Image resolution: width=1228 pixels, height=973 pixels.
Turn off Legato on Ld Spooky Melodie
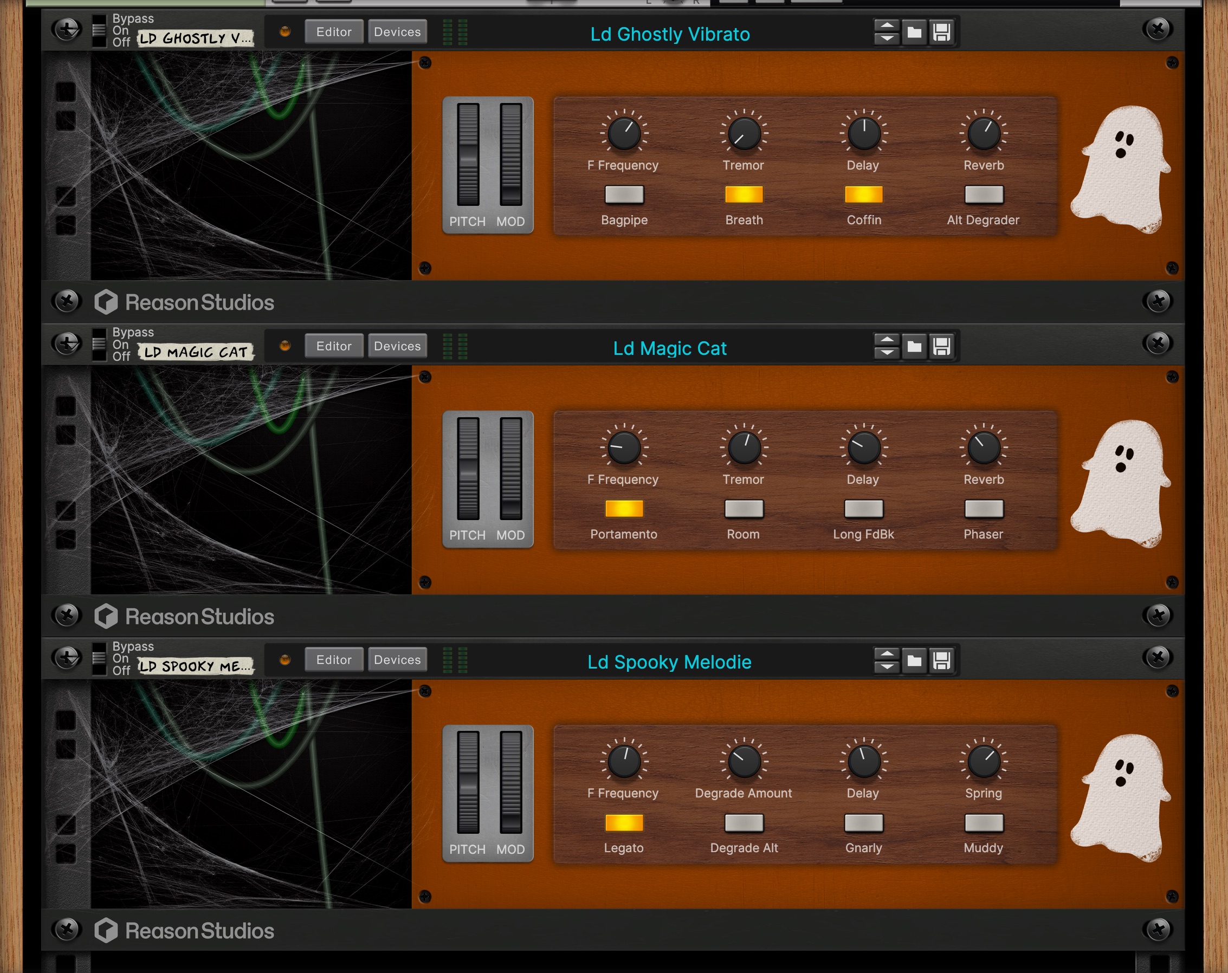point(624,823)
